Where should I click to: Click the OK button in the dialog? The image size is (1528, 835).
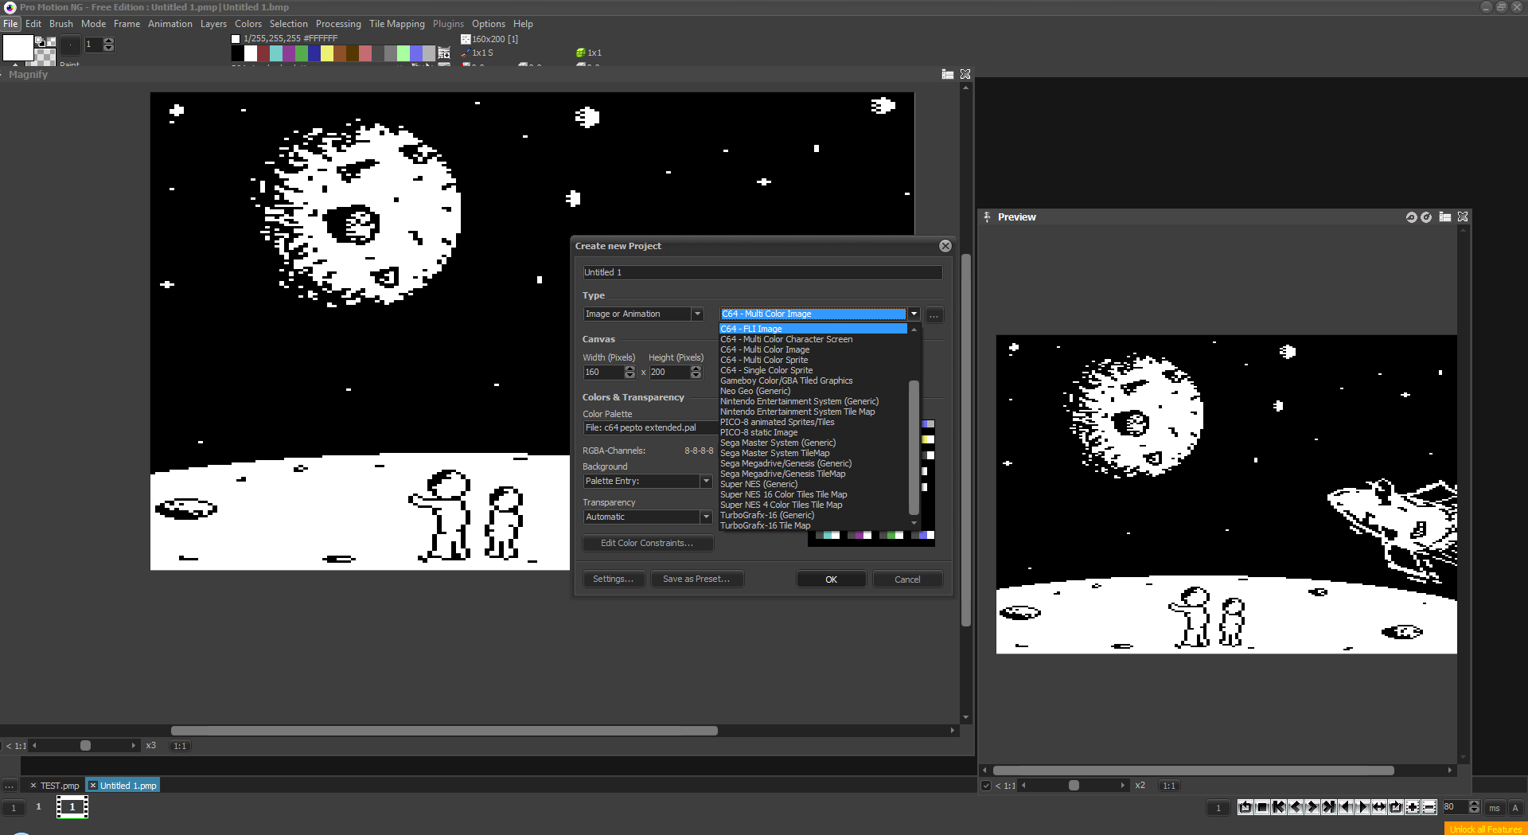point(831,579)
